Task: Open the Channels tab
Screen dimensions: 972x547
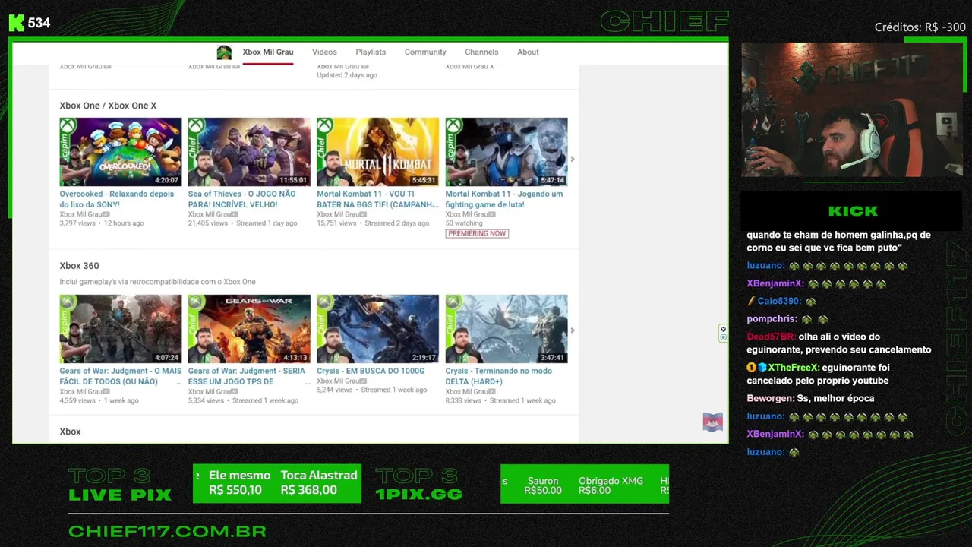Action: [481, 52]
